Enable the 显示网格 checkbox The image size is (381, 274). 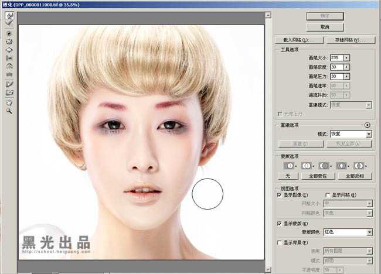click(327, 195)
